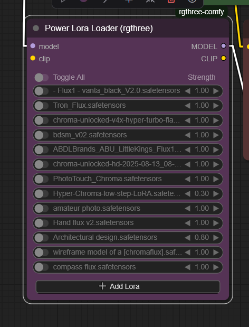This screenshot has height=327, width=249.
Task: Click the CLIP output connector
Action: pos(223,58)
